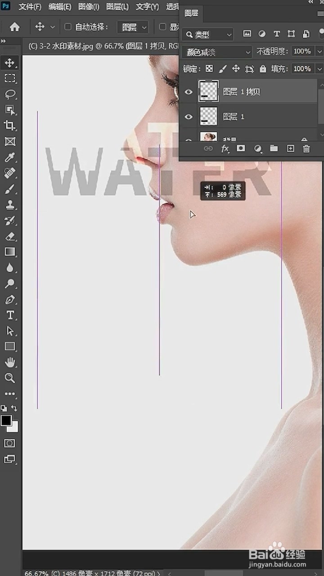Select the Lasso tool
The image size is (324, 576).
(10, 94)
